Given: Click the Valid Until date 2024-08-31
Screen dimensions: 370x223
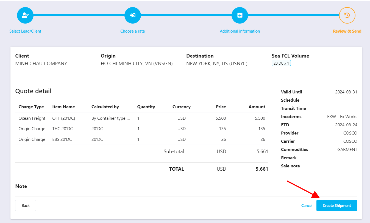Looking at the screenshot, I should click(346, 92).
